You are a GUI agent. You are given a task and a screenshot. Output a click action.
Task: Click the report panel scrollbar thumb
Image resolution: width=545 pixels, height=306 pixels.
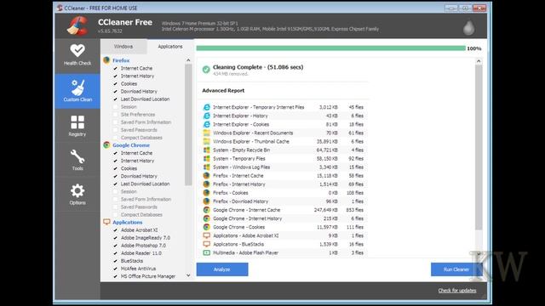479,147
